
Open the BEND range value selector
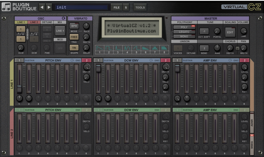click(x=204, y=48)
